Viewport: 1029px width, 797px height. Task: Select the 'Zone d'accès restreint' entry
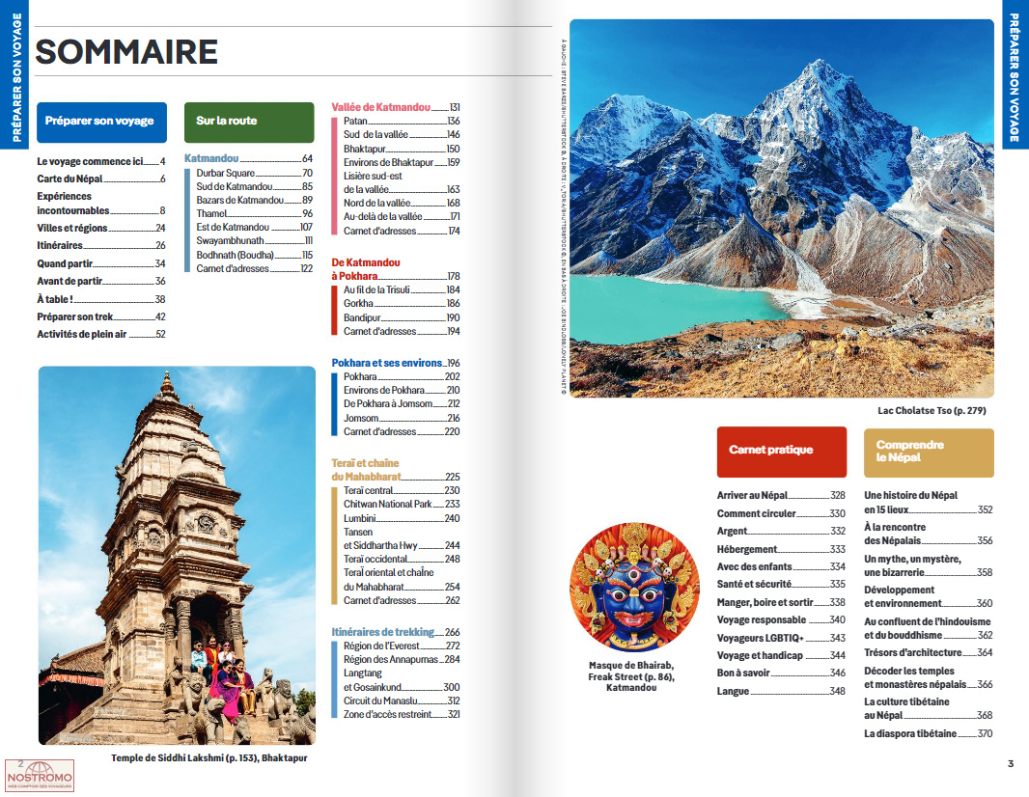pyautogui.click(x=402, y=715)
